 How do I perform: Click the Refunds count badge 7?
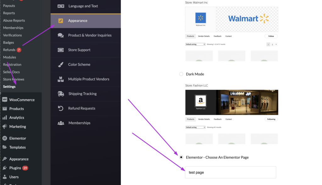click(x=19, y=50)
